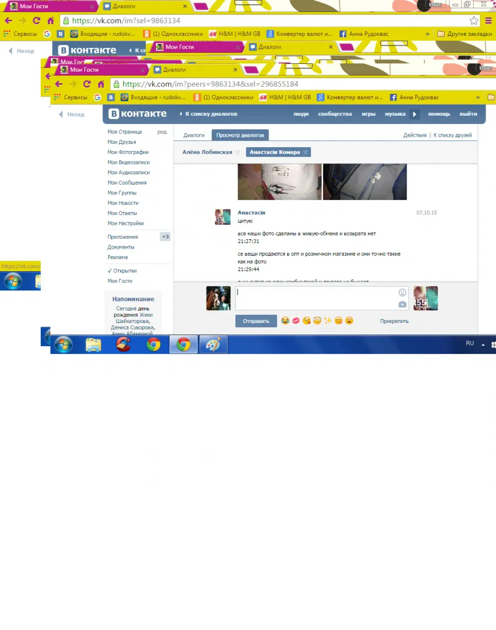Open the Приложения +3 counter badge
The width and height of the screenshot is (496, 630).
coord(165,236)
